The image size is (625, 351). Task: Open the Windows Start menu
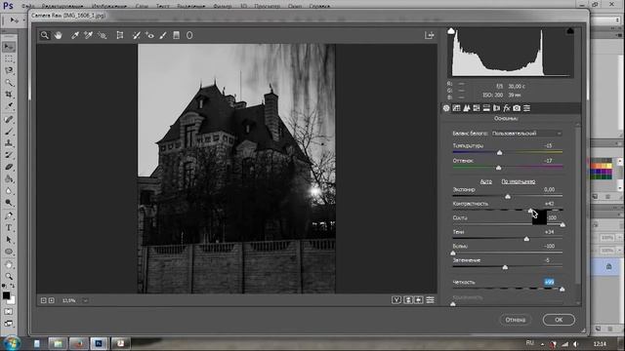12,342
